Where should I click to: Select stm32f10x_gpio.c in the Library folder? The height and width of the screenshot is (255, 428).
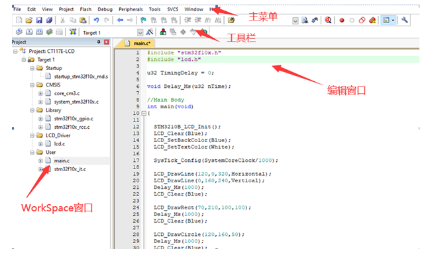click(x=74, y=119)
